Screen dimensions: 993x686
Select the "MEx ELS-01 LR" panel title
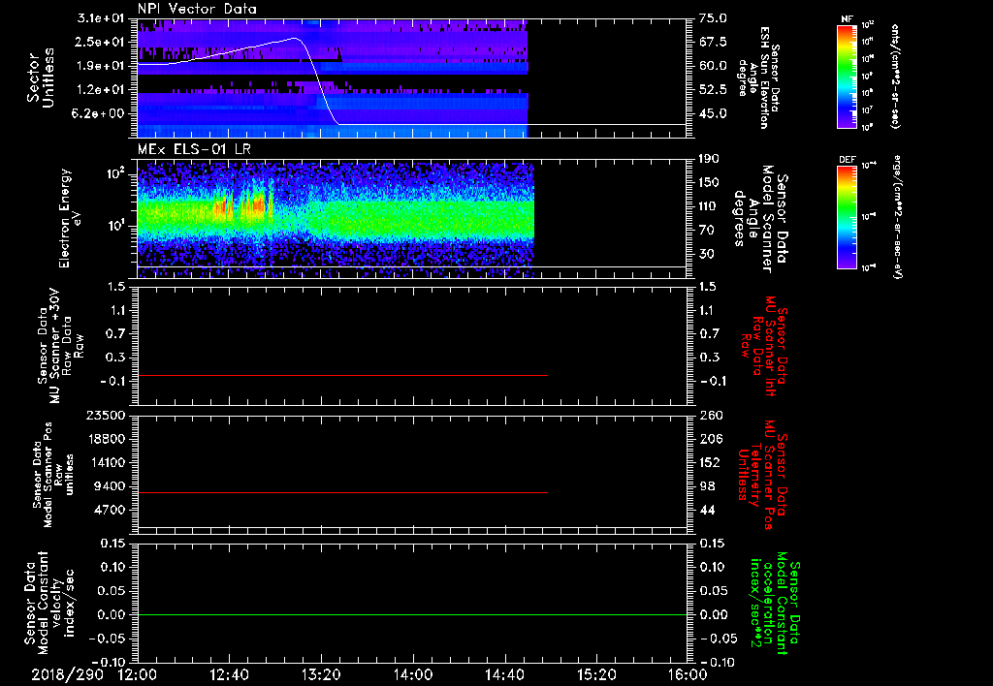pos(192,150)
